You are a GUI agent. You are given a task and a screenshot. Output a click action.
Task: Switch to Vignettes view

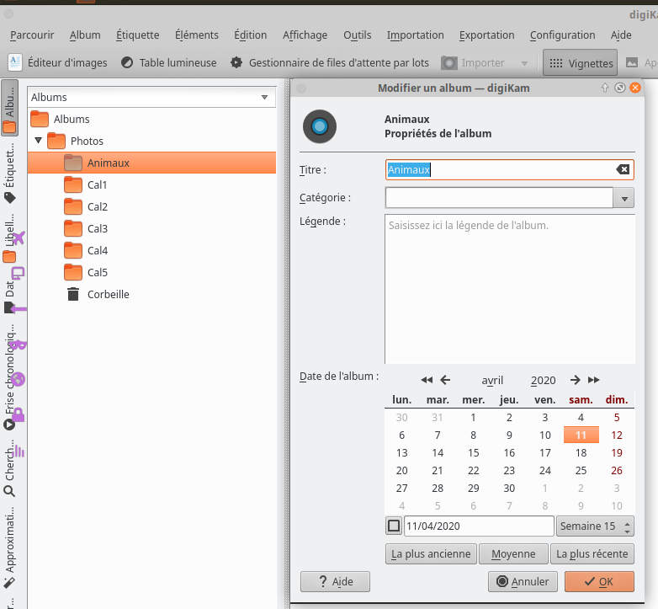[x=580, y=63]
